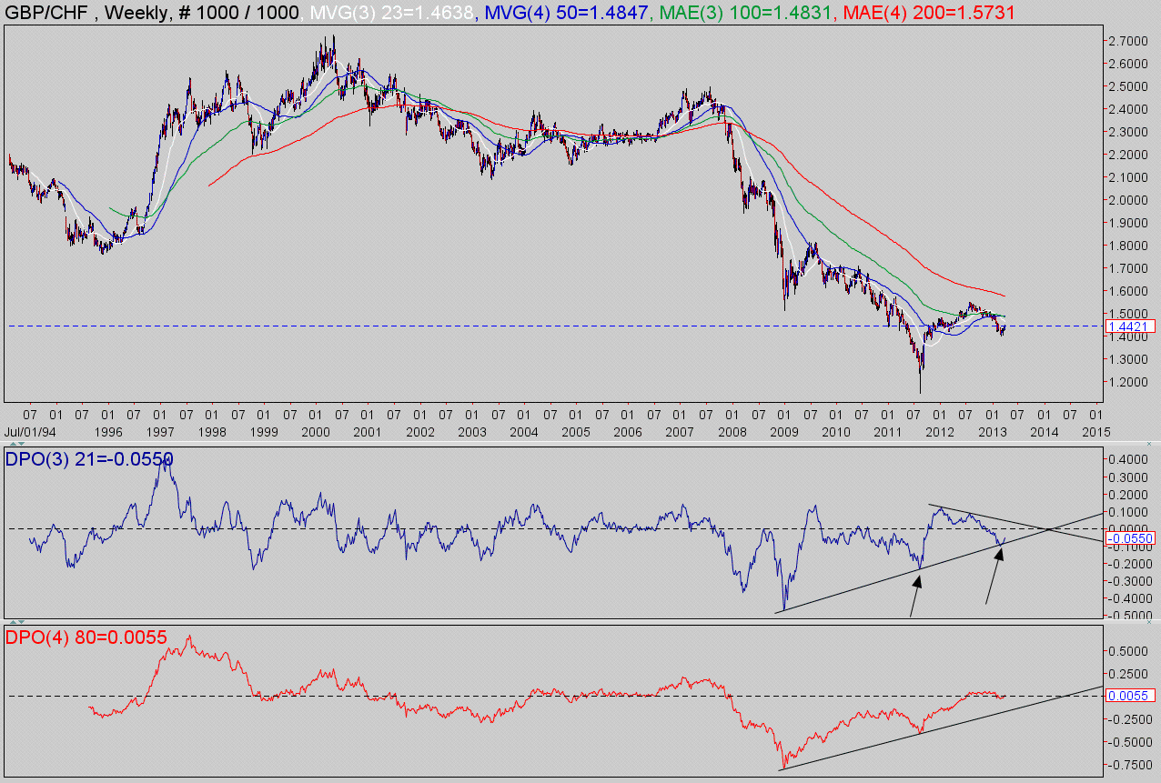Close the DPO(3) indicator pane with its x icon

click(x=1149, y=444)
